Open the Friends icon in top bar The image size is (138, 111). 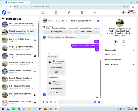coord(69,12)
